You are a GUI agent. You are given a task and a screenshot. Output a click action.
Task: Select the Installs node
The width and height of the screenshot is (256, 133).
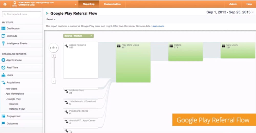(x=185, y=52)
